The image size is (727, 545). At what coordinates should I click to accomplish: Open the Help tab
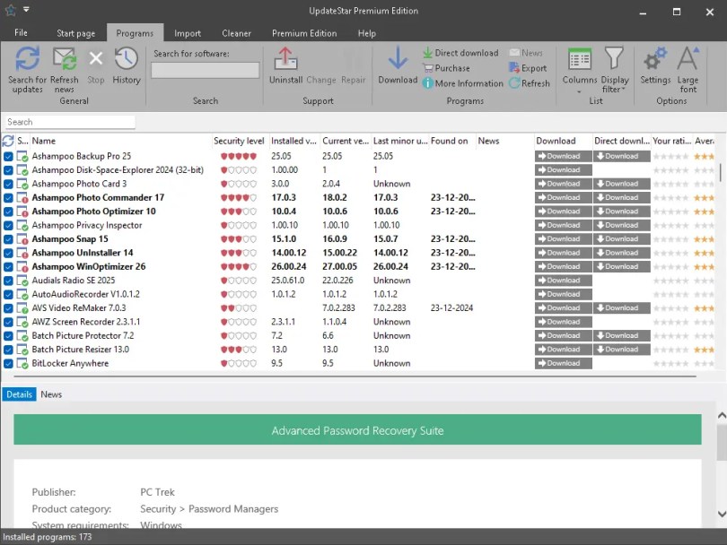click(x=367, y=33)
